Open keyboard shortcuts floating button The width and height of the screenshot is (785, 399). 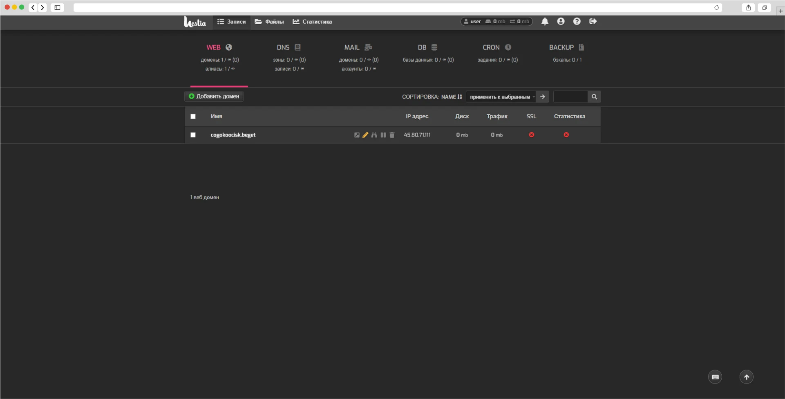tap(715, 377)
